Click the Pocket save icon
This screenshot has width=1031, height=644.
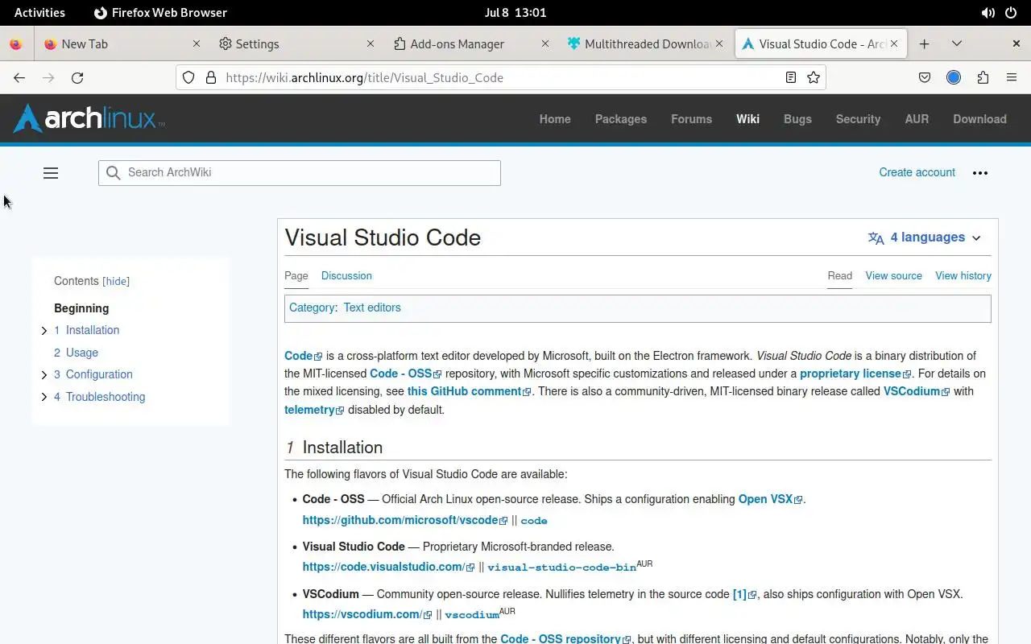tap(925, 78)
